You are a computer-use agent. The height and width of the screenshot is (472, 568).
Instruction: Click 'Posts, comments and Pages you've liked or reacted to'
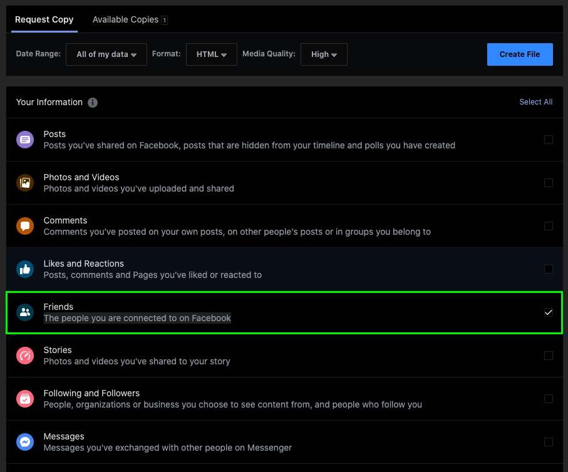click(x=153, y=275)
